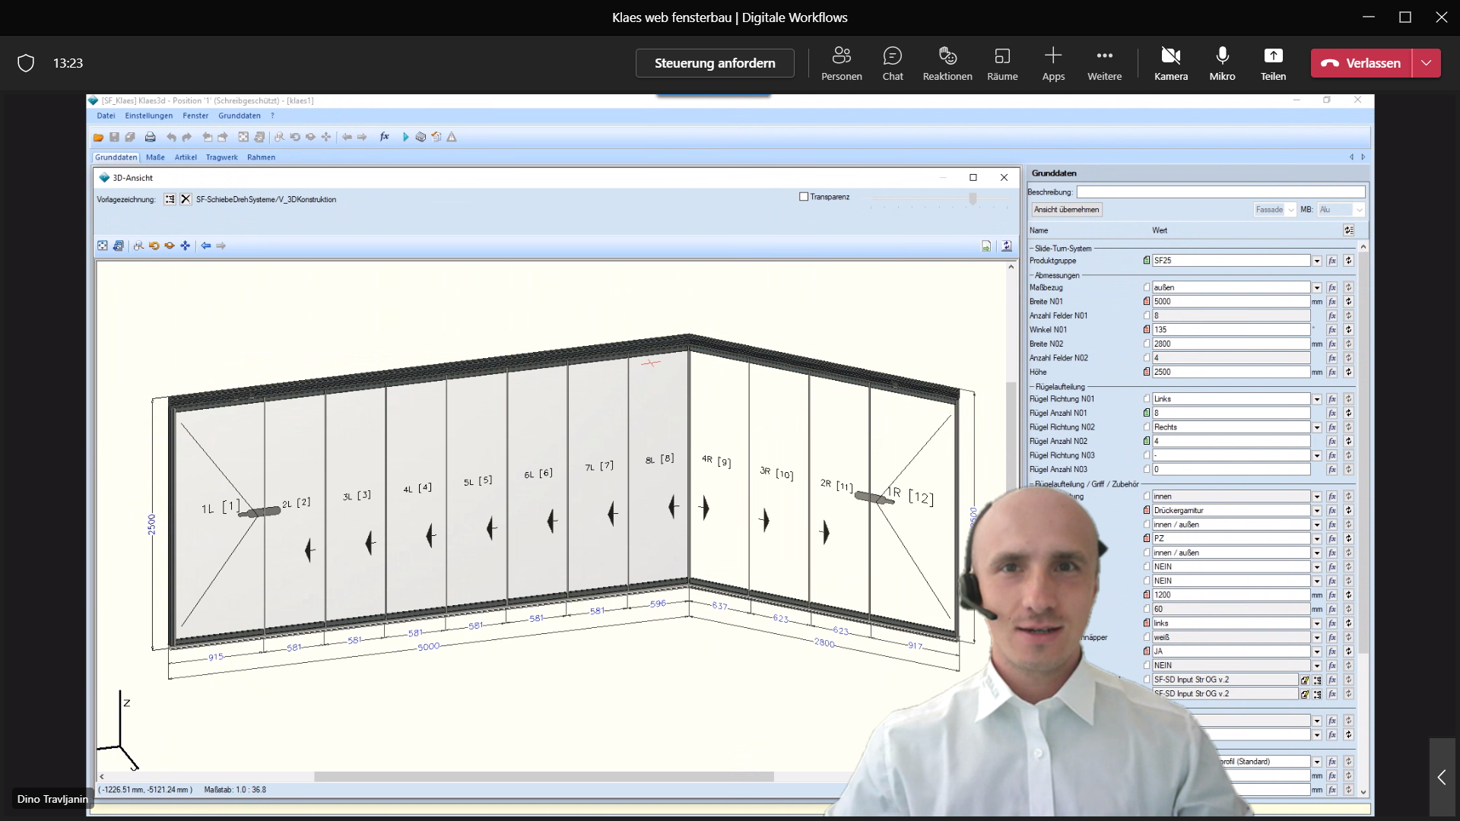1460x821 pixels.
Task: Open the Datei menu
Action: click(x=106, y=116)
